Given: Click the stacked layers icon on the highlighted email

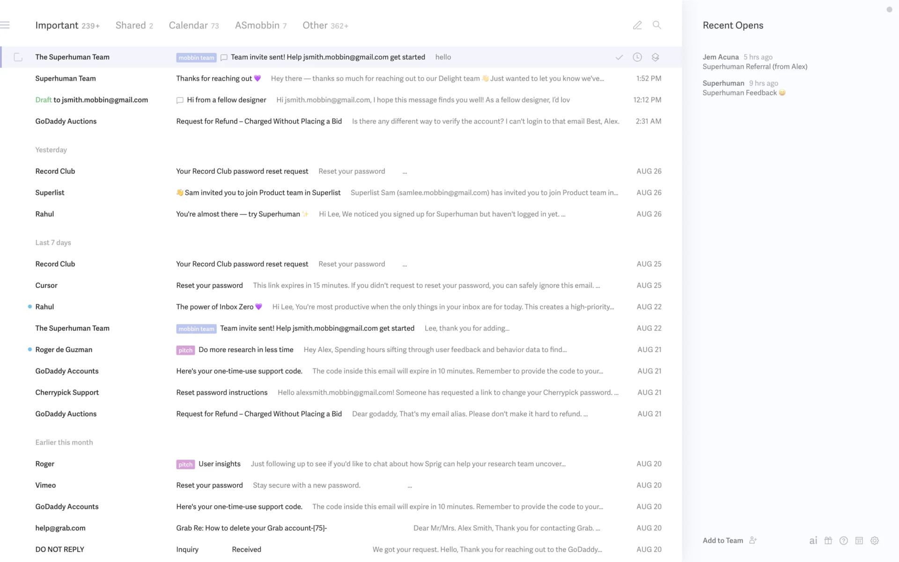Looking at the screenshot, I should 656,57.
